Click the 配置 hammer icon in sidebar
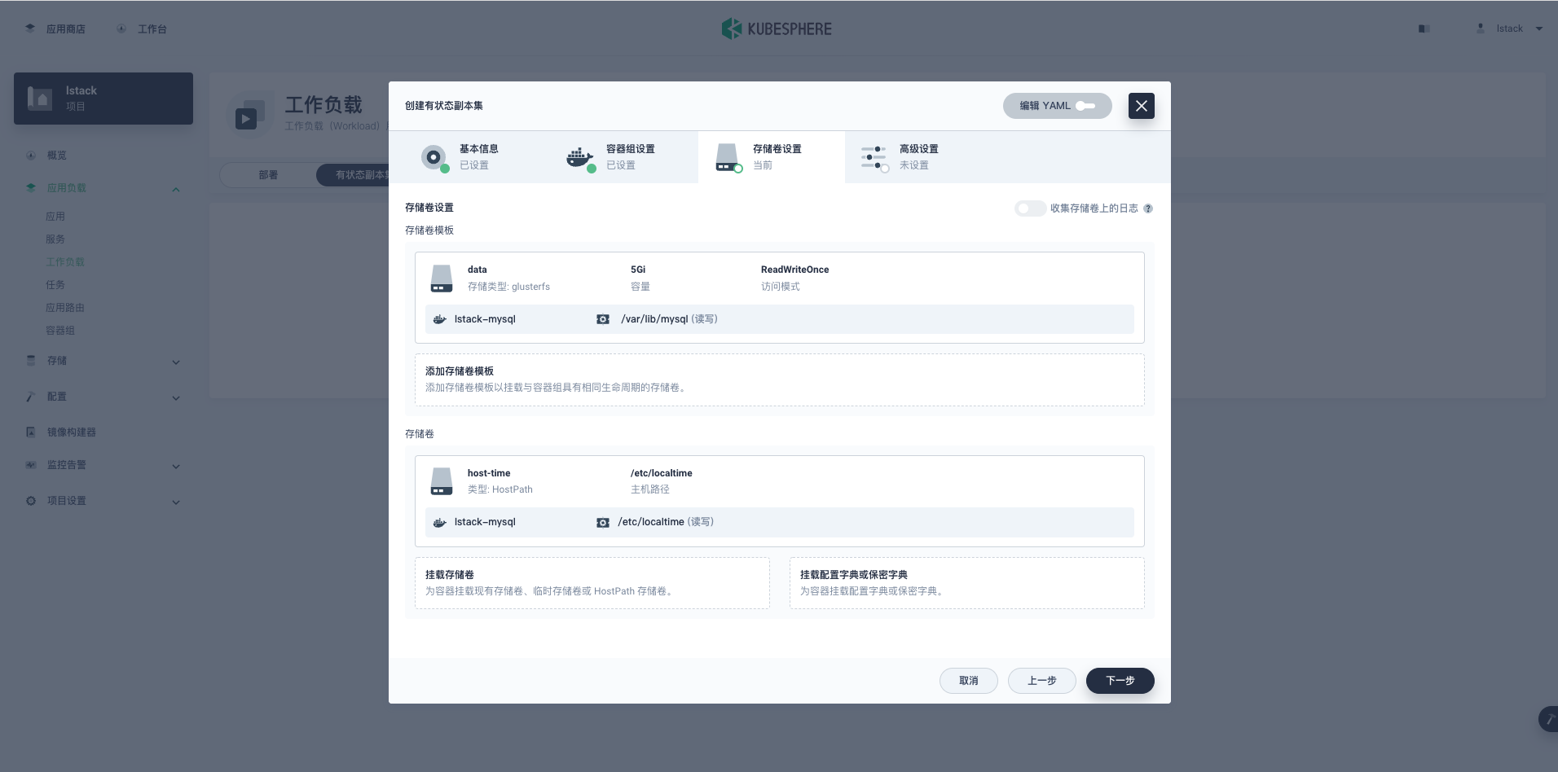Viewport: 1558px width, 772px height. pyautogui.click(x=30, y=397)
